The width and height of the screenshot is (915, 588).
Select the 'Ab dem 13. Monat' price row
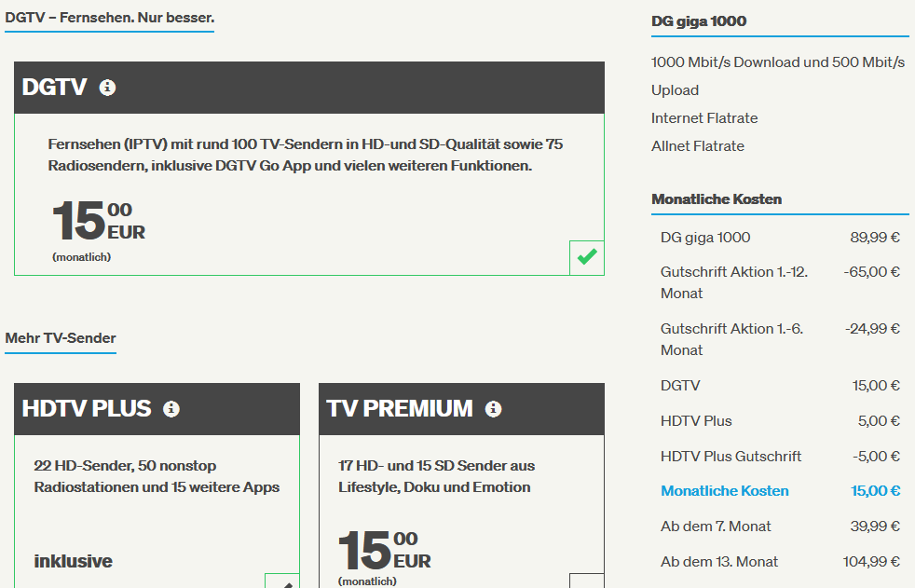point(780,562)
